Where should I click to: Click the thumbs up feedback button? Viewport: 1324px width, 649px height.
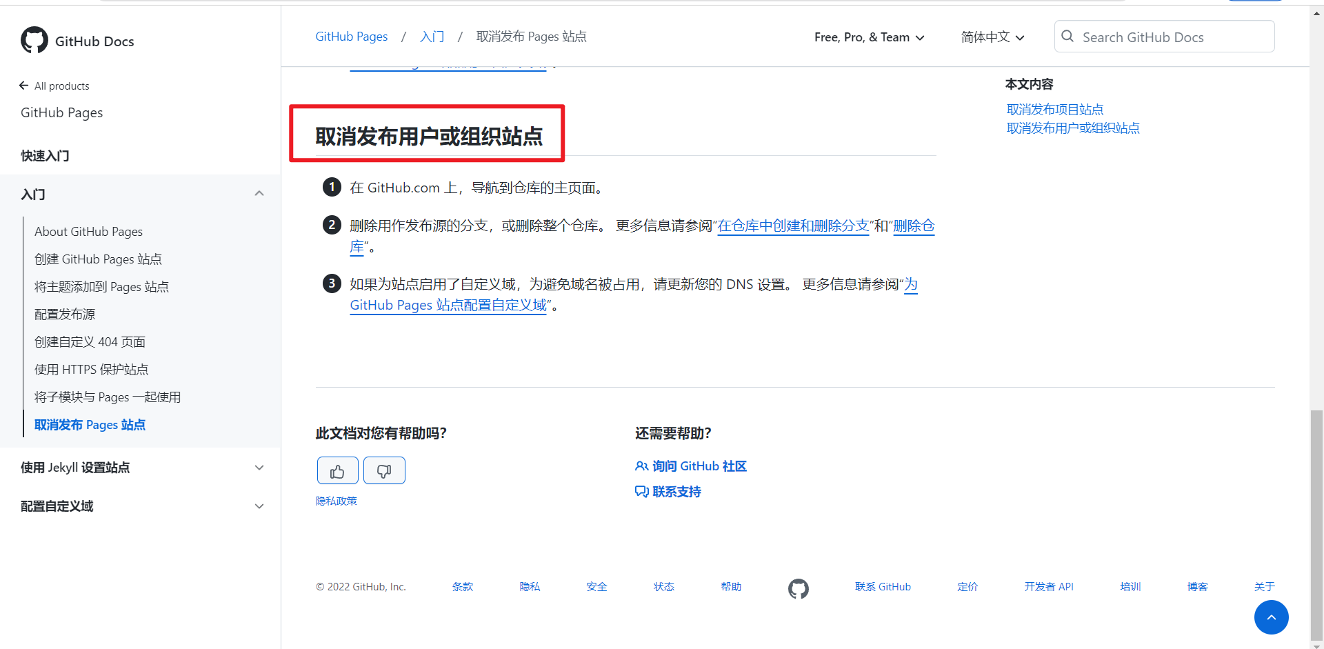(337, 471)
